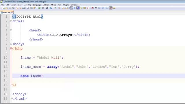Viewport: 185px width, 104px height.
Task: Click line number 14 in the margin
Action: point(5,76)
